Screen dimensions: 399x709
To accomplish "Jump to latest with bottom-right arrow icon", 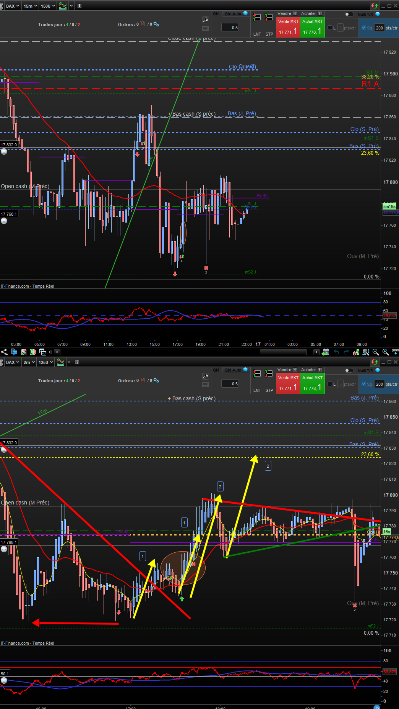I will click(x=377, y=707).
